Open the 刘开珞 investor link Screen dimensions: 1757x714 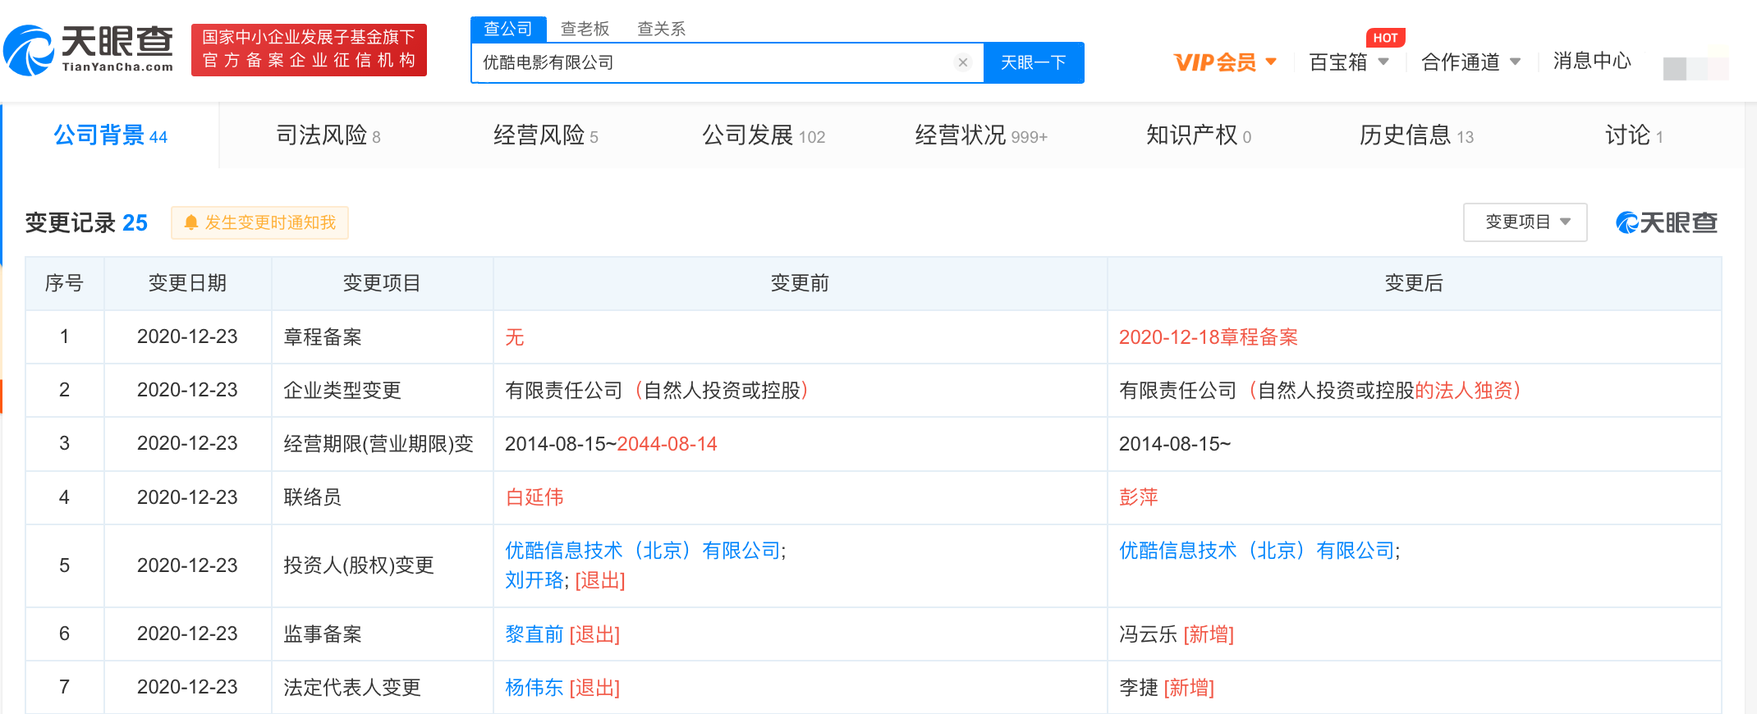point(534,580)
